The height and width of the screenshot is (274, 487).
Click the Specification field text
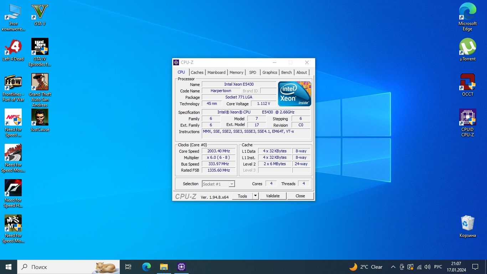pos(256,112)
